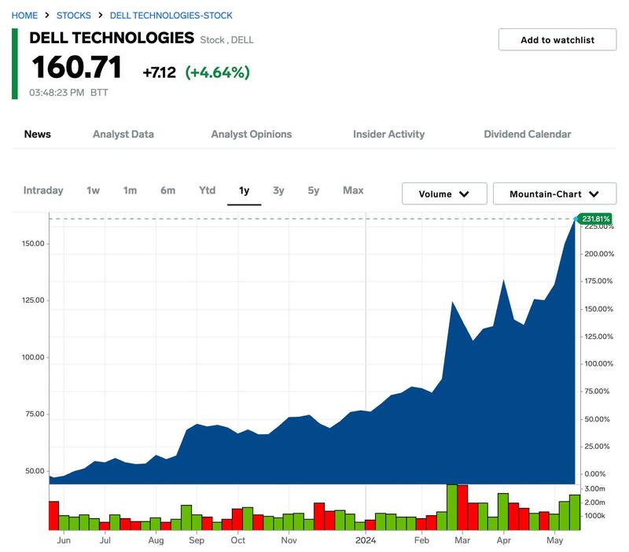Open the Analyst Data tab

(123, 134)
